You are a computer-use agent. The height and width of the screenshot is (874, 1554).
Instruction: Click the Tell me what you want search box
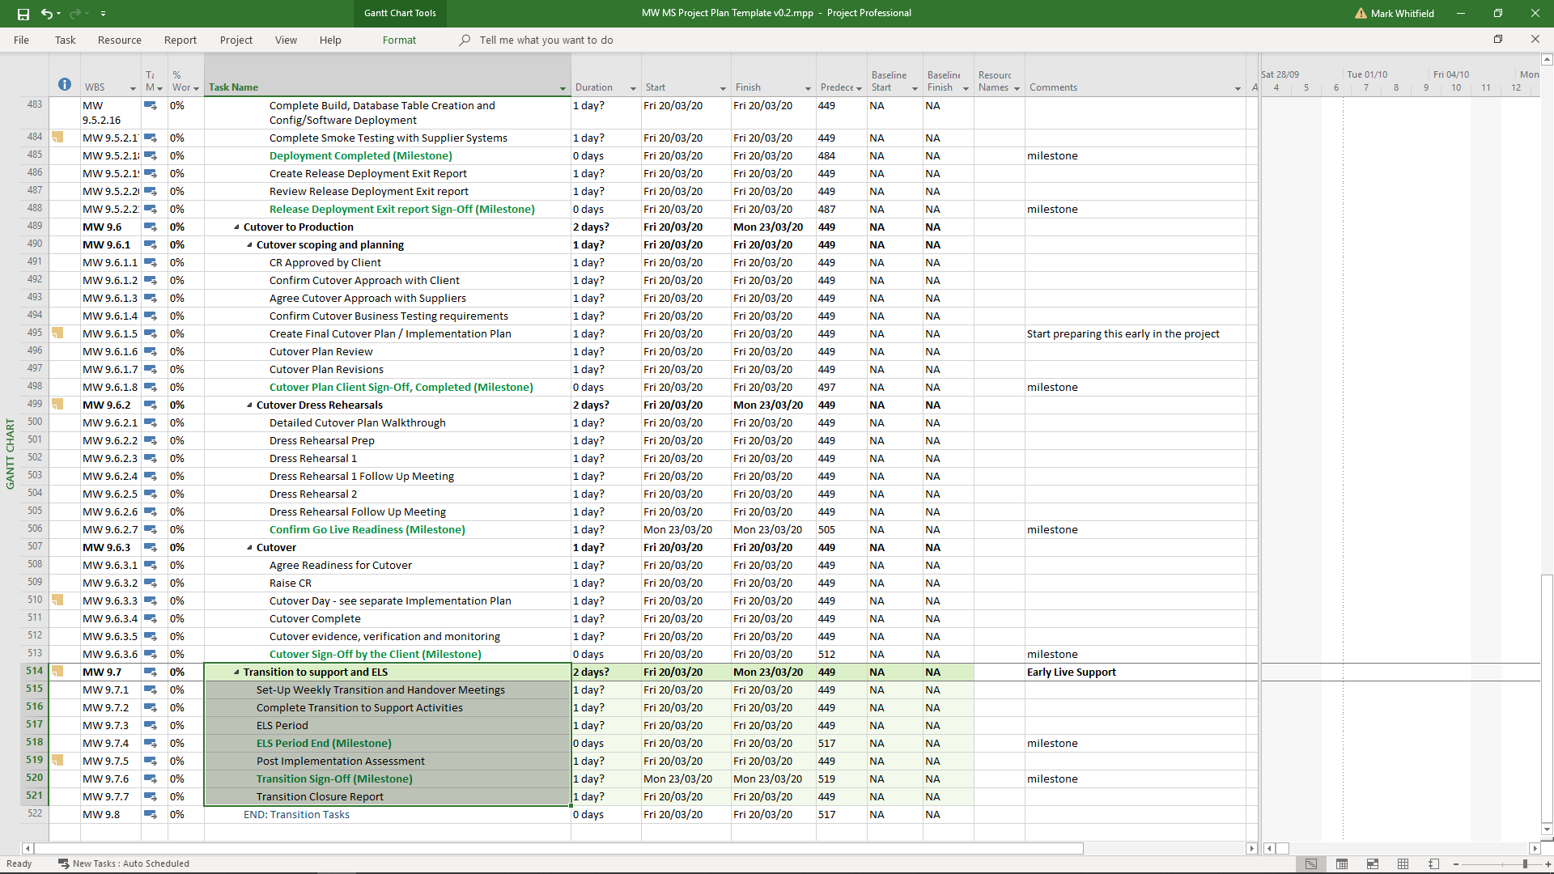point(546,40)
